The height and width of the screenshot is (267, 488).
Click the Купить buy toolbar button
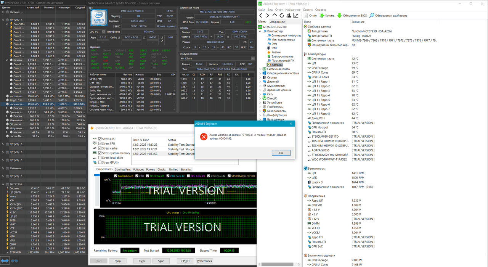point(327,16)
